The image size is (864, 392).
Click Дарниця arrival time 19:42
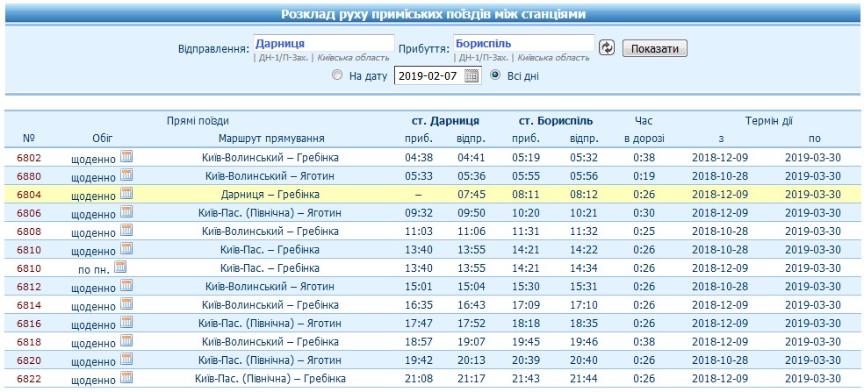coord(419,360)
